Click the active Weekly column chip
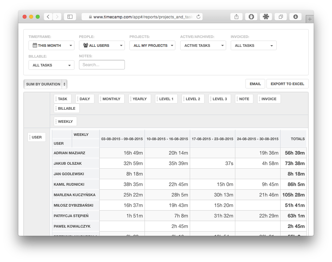Image resolution: width=332 pixels, height=262 pixels. 65,122
